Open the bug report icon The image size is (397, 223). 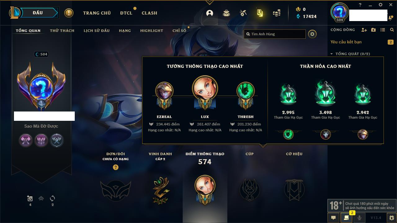(391, 218)
